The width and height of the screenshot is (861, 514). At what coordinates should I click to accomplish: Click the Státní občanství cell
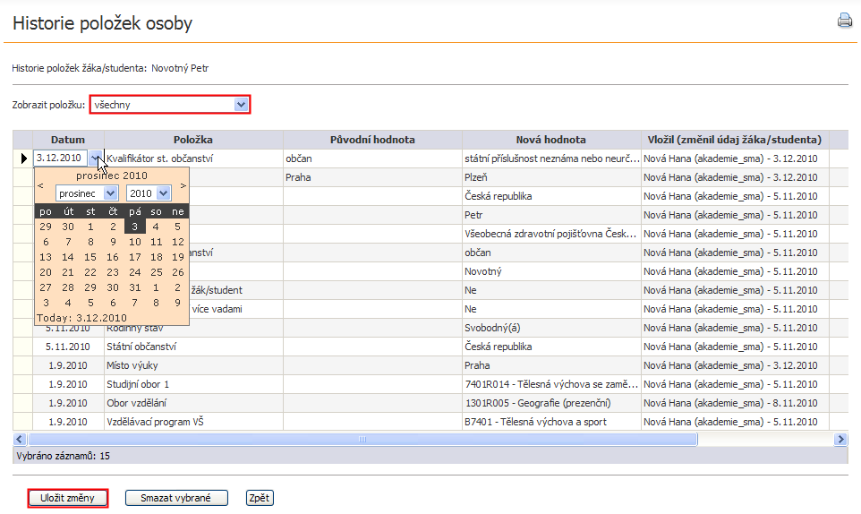(x=193, y=347)
